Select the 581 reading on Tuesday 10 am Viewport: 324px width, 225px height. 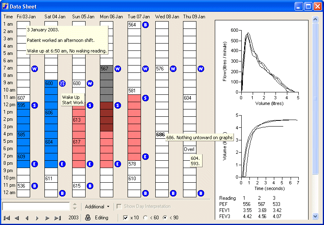tap(134, 91)
